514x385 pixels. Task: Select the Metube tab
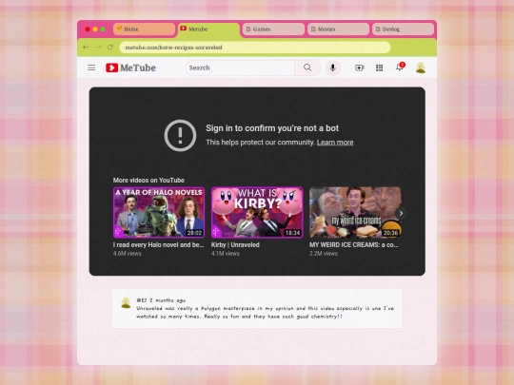208,29
